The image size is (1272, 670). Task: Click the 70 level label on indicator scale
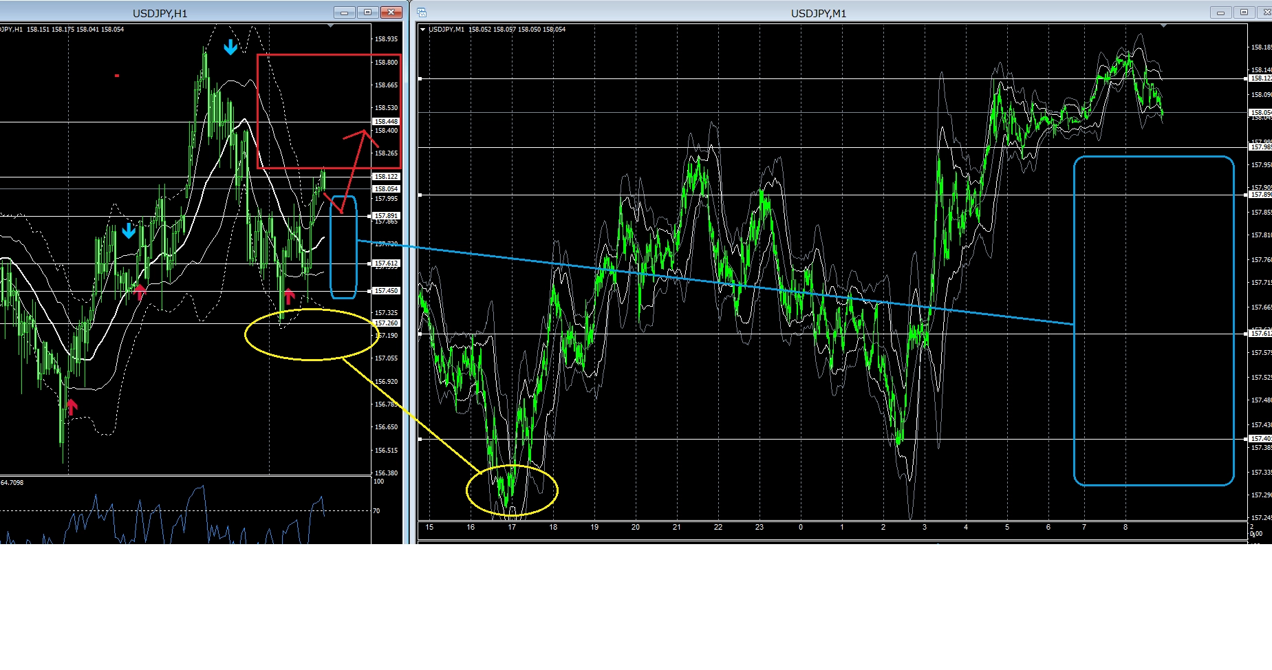pos(376,511)
